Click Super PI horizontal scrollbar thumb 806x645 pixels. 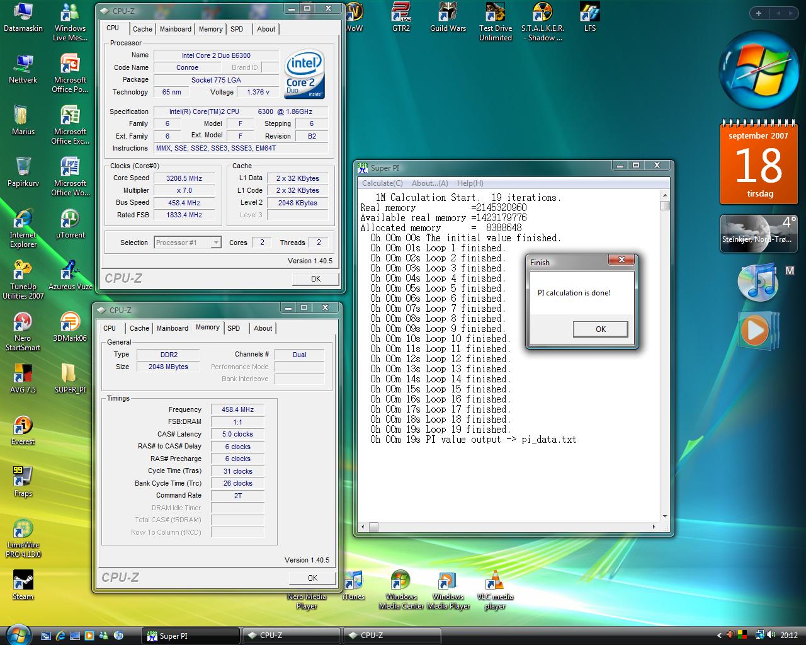(x=373, y=527)
